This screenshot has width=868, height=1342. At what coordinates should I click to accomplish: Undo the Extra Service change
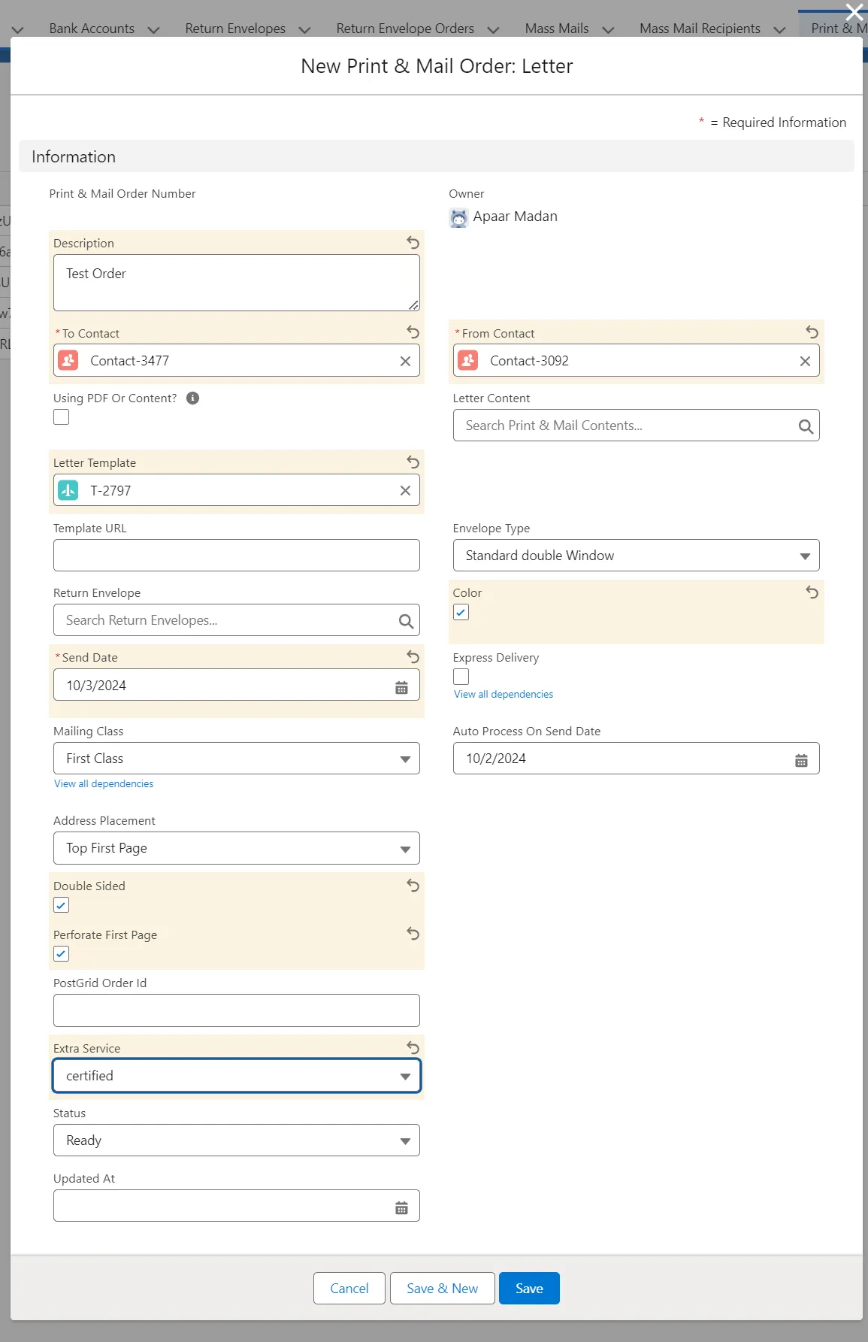[413, 1047]
